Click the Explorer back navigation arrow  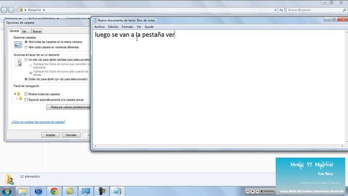click(x=4, y=10)
